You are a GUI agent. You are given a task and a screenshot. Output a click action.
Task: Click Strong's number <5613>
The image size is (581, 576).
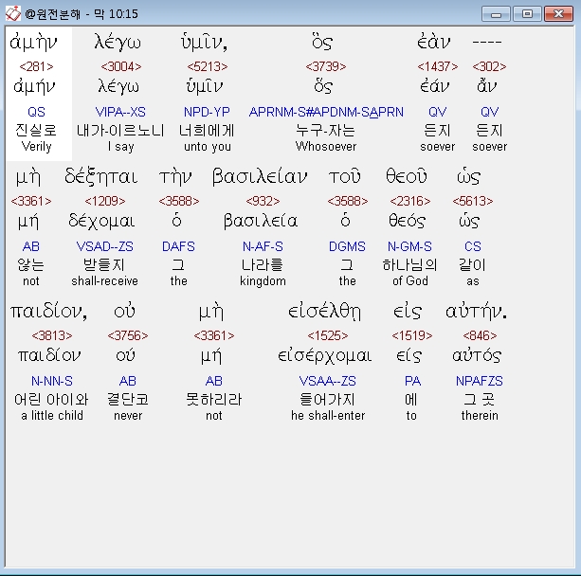[x=473, y=201]
